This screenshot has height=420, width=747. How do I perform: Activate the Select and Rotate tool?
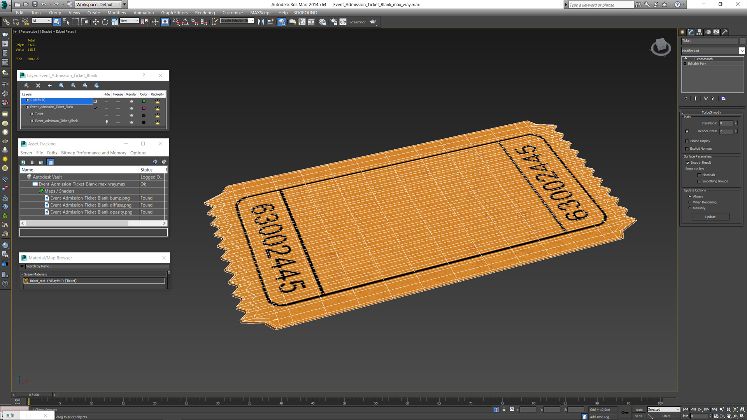coord(105,22)
